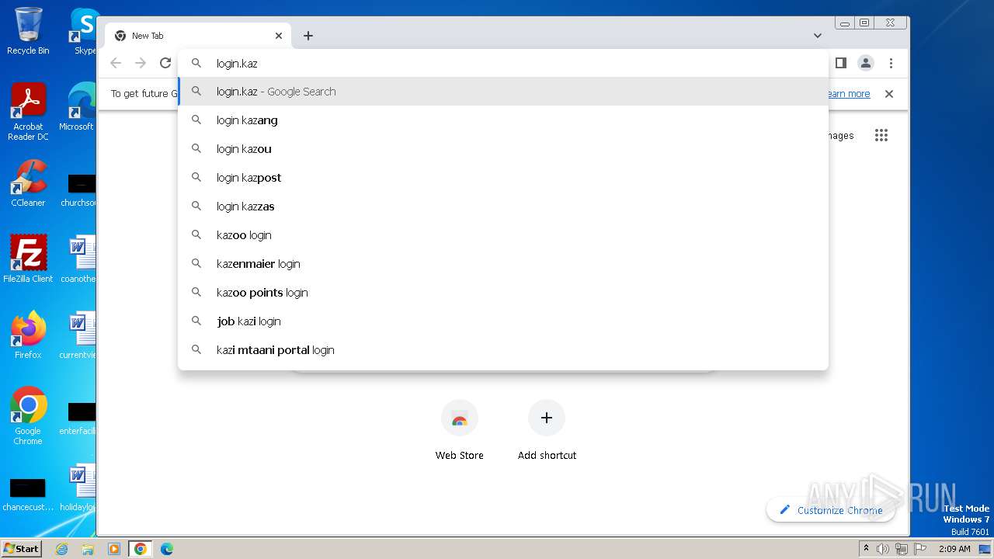Open the Microsoft Edge desktop icon

78,107
